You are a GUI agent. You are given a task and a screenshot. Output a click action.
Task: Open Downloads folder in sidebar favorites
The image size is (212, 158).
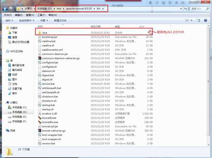pos(13,32)
